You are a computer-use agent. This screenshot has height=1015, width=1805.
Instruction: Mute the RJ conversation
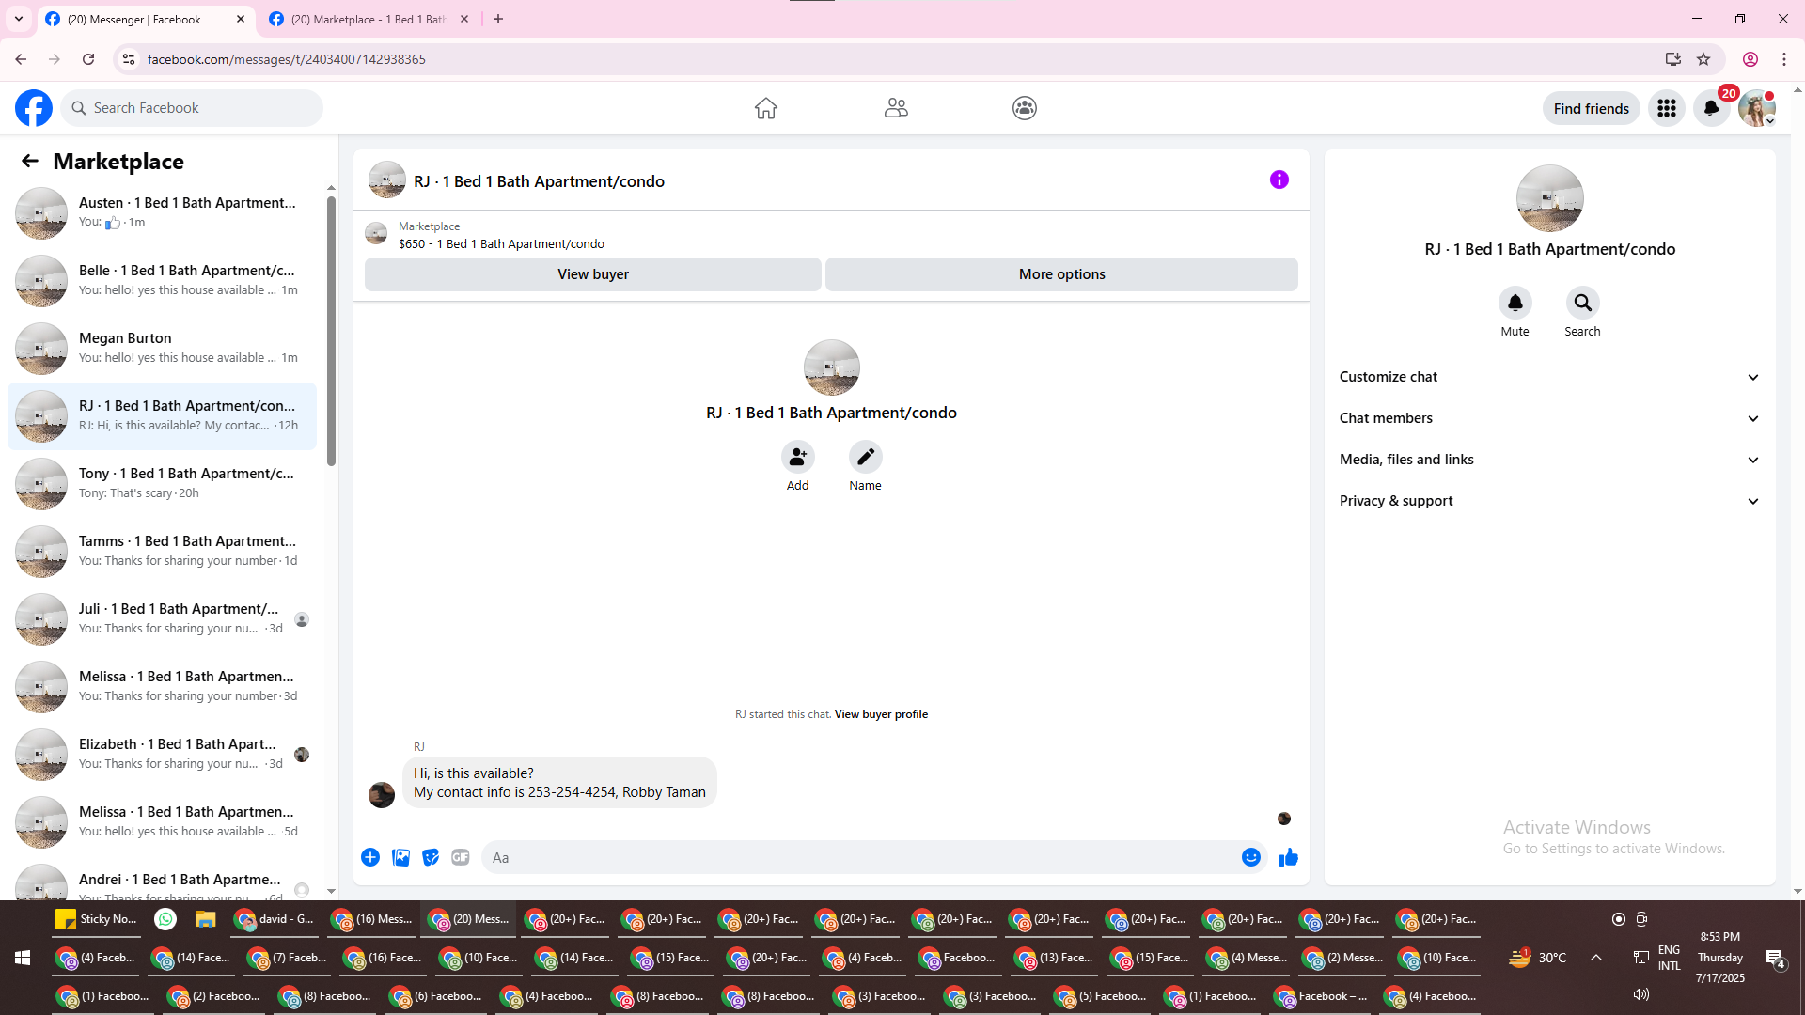pyautogui.click(x=1515, y=303)
